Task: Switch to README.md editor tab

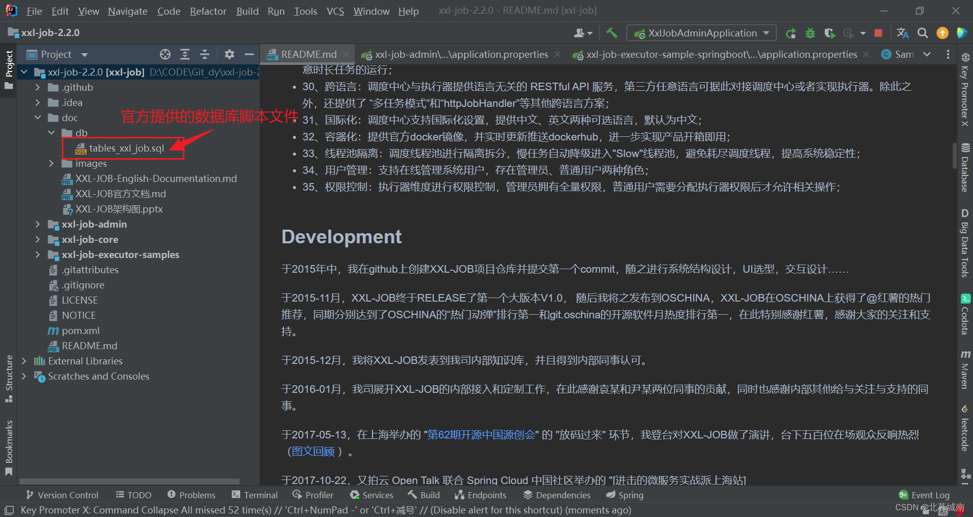Action: tap(308, 54)
